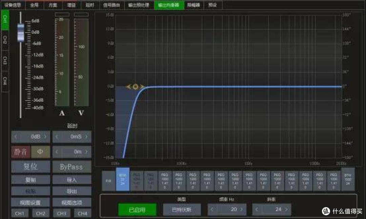Screen dimensions: 366x219
Task: Open the 方案 tab
Action: [53, 5]
